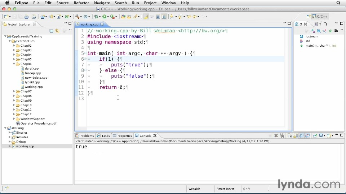Screen dimensions: 346x194
Task: Expand the Chap07 folder
Action: coord(14,91)
